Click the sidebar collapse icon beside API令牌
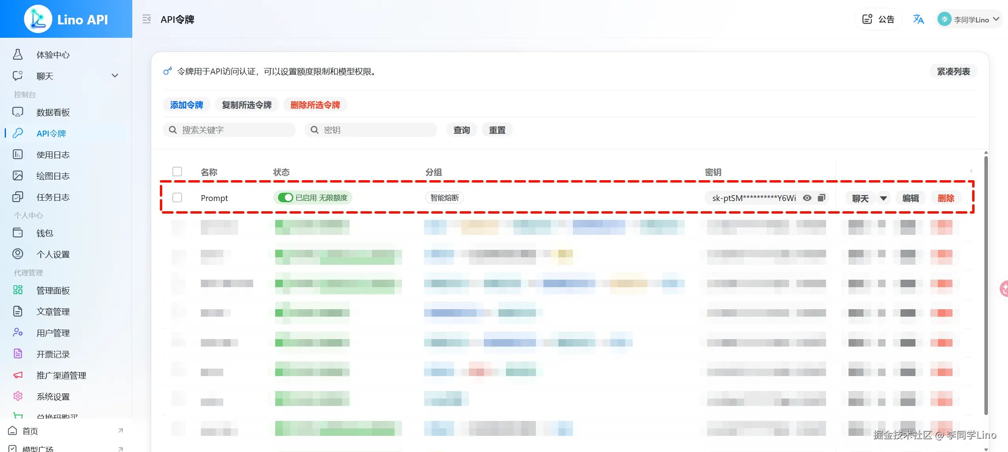Viewport: 1008px width, 452px height. [146, 19]
